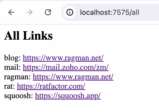Click the All Links heading

click(x=28, y=35)
